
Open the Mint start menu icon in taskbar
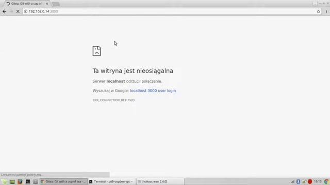[5, 181]
